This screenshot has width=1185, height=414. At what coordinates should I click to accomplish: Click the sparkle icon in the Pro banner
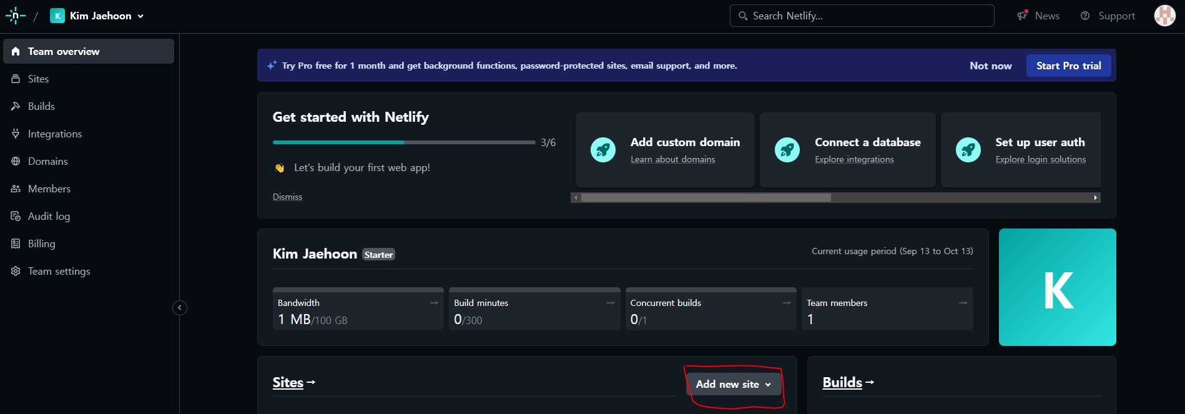coord(272,65)
